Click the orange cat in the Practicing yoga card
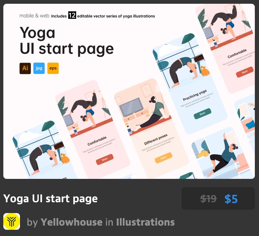259x236 pixels. pos(204,71)
